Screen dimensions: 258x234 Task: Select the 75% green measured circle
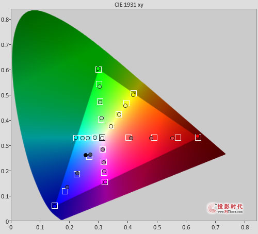(100, 87)
